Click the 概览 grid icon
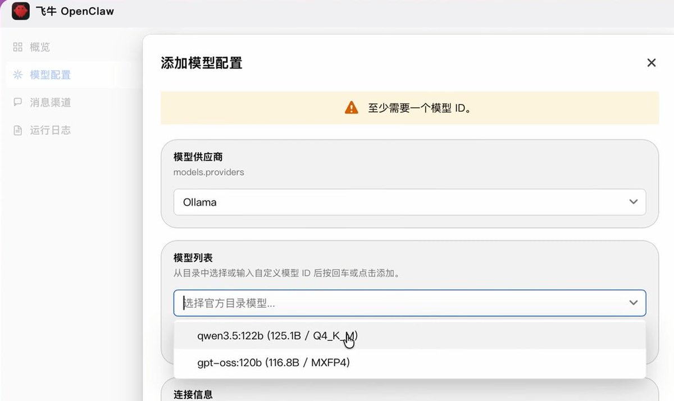This screenshot has height=401, width=674. coord(18,47)
